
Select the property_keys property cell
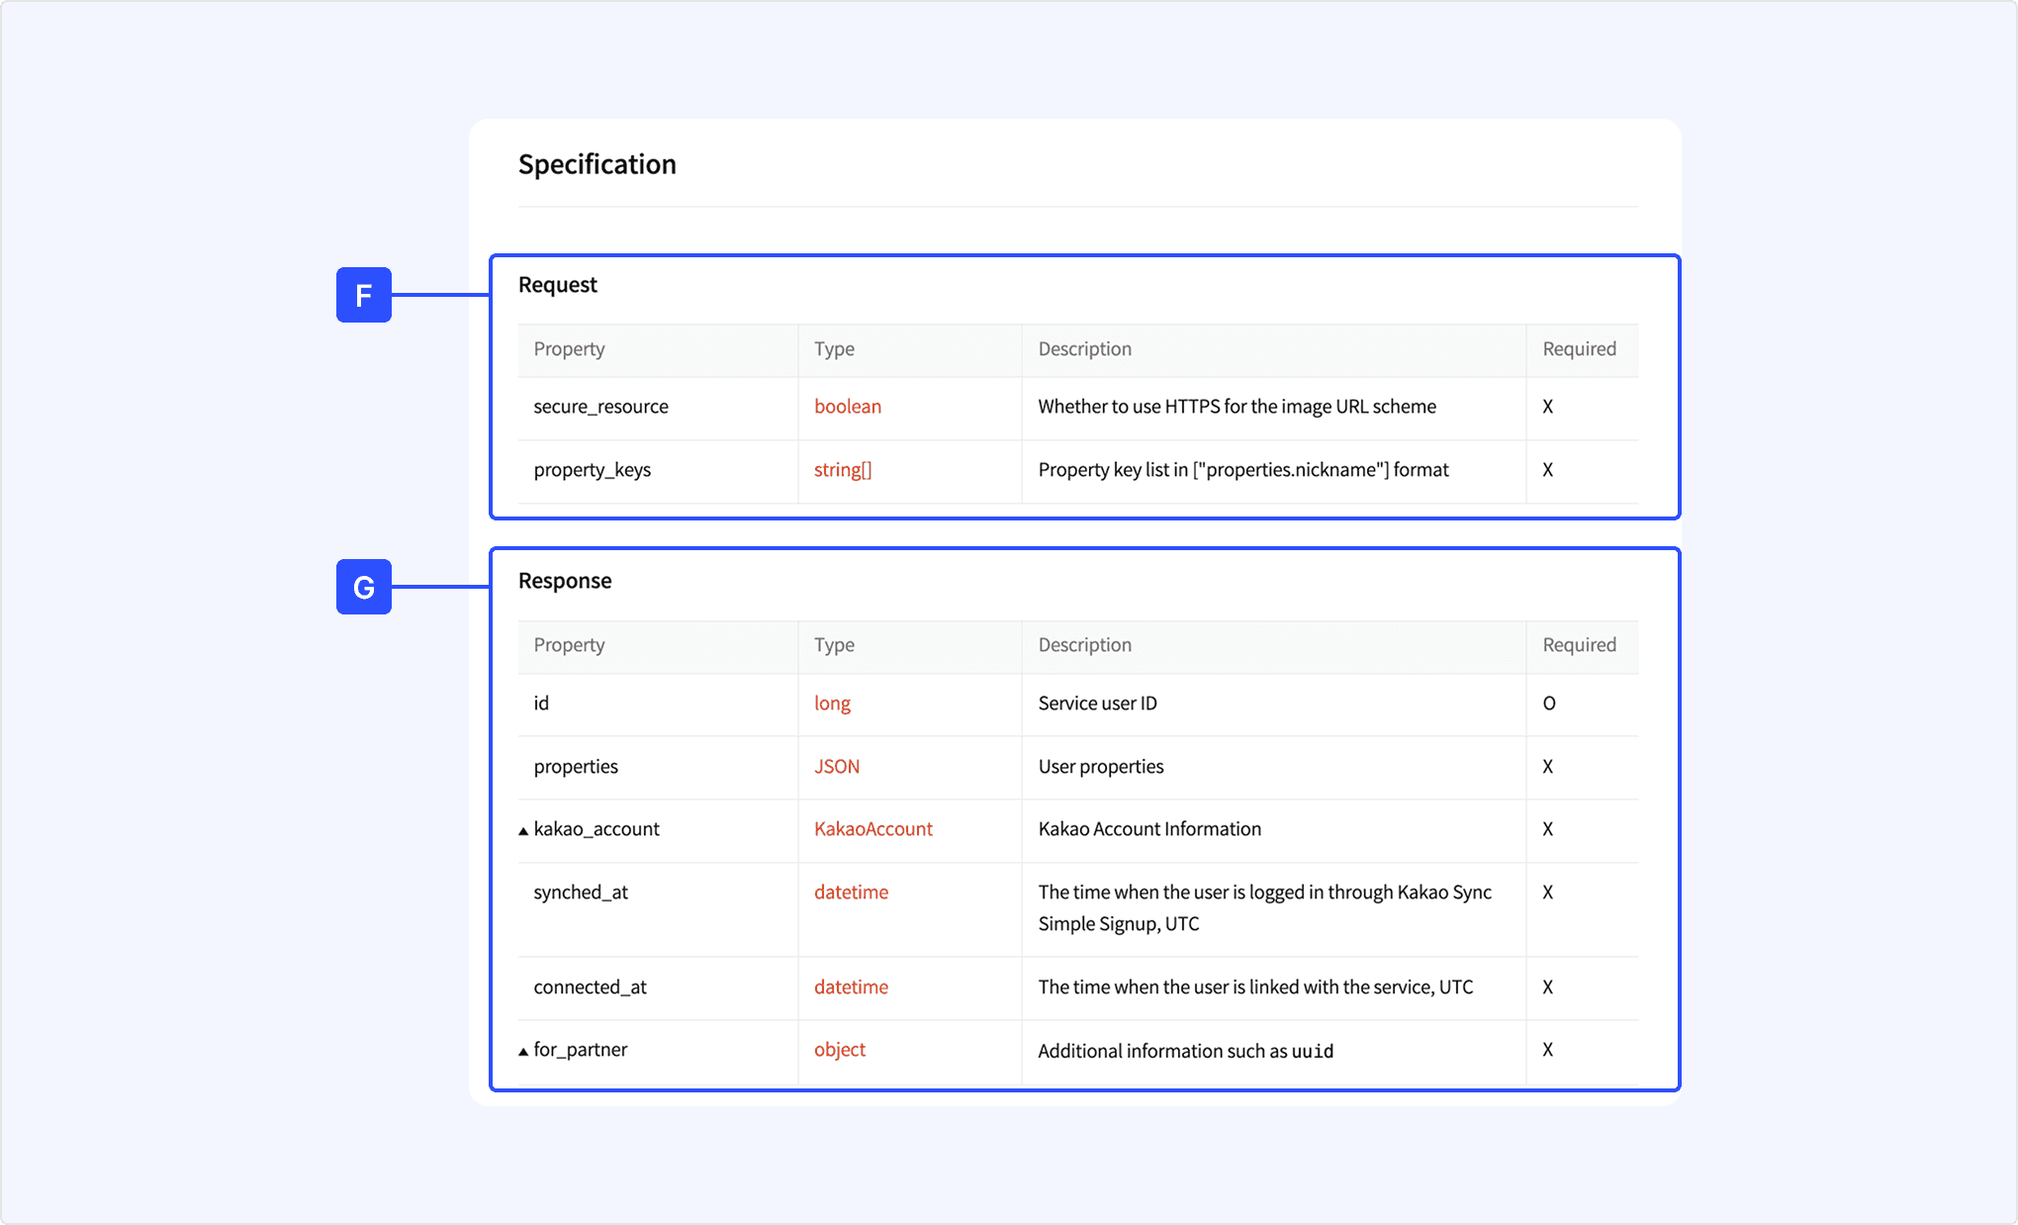coord(592,470)
